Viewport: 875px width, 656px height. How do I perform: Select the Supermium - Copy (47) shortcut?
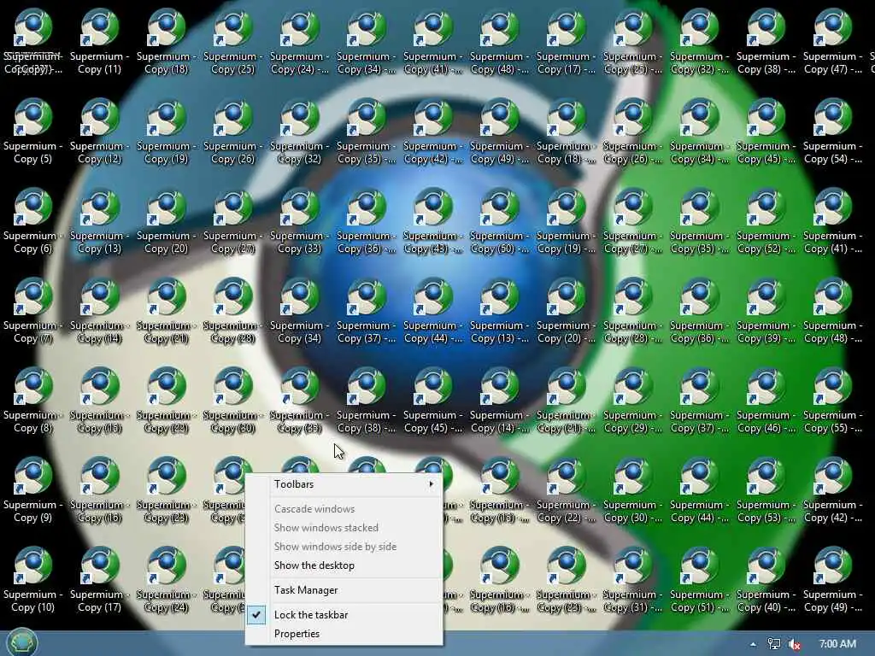pyautogui.click(x=832, y=42)
